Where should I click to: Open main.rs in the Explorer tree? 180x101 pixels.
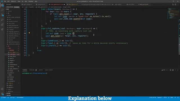[10, 85]
